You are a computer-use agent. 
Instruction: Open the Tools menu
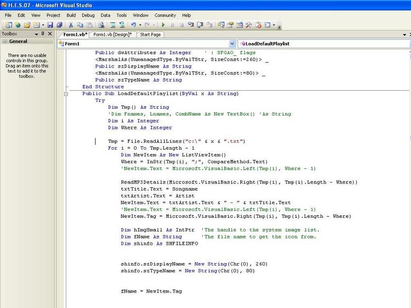pos(121,15)
